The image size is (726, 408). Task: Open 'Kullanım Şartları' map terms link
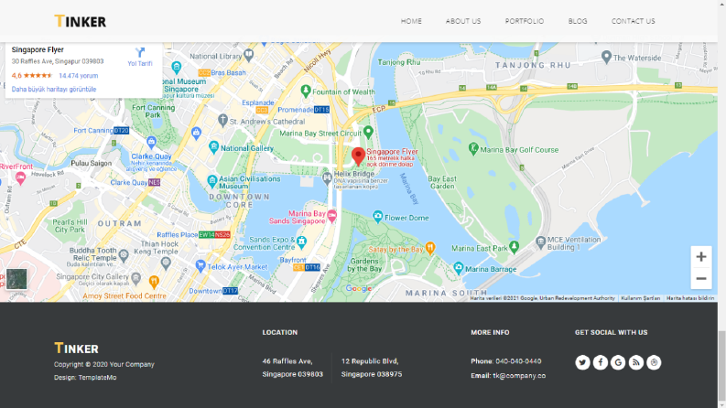pyautogui.click(x=640, y=298)
